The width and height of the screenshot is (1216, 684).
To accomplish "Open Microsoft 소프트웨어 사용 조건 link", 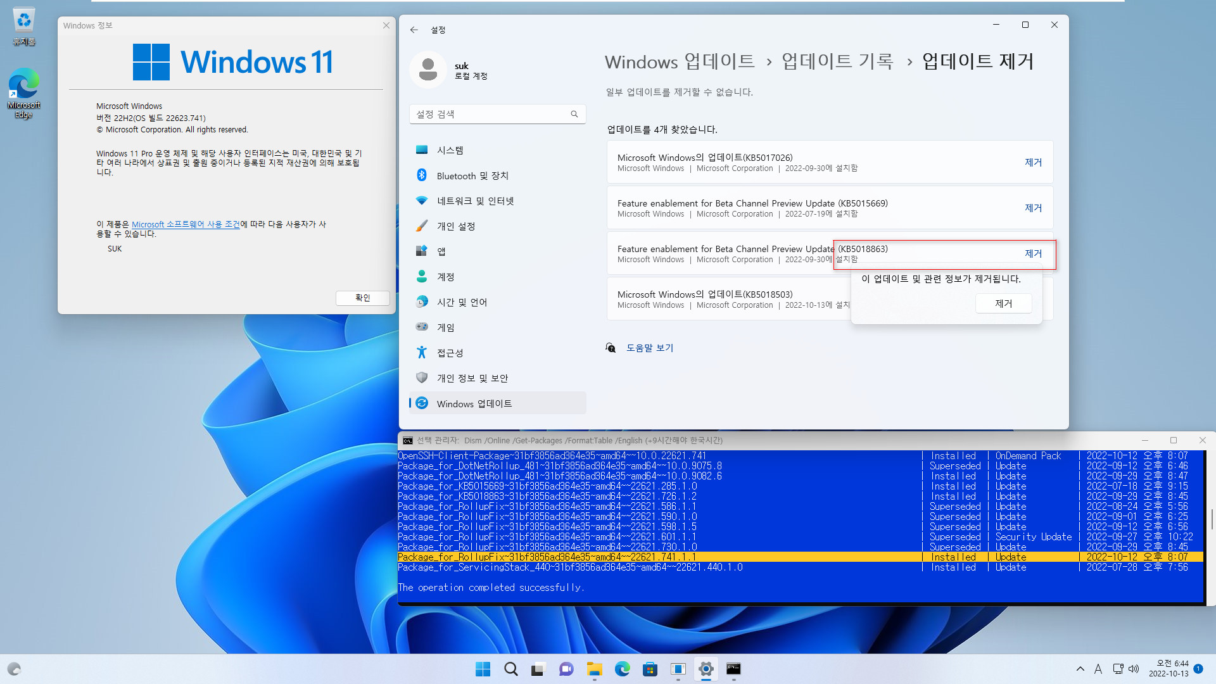I will pyautogui.click(x=186, y=224).
